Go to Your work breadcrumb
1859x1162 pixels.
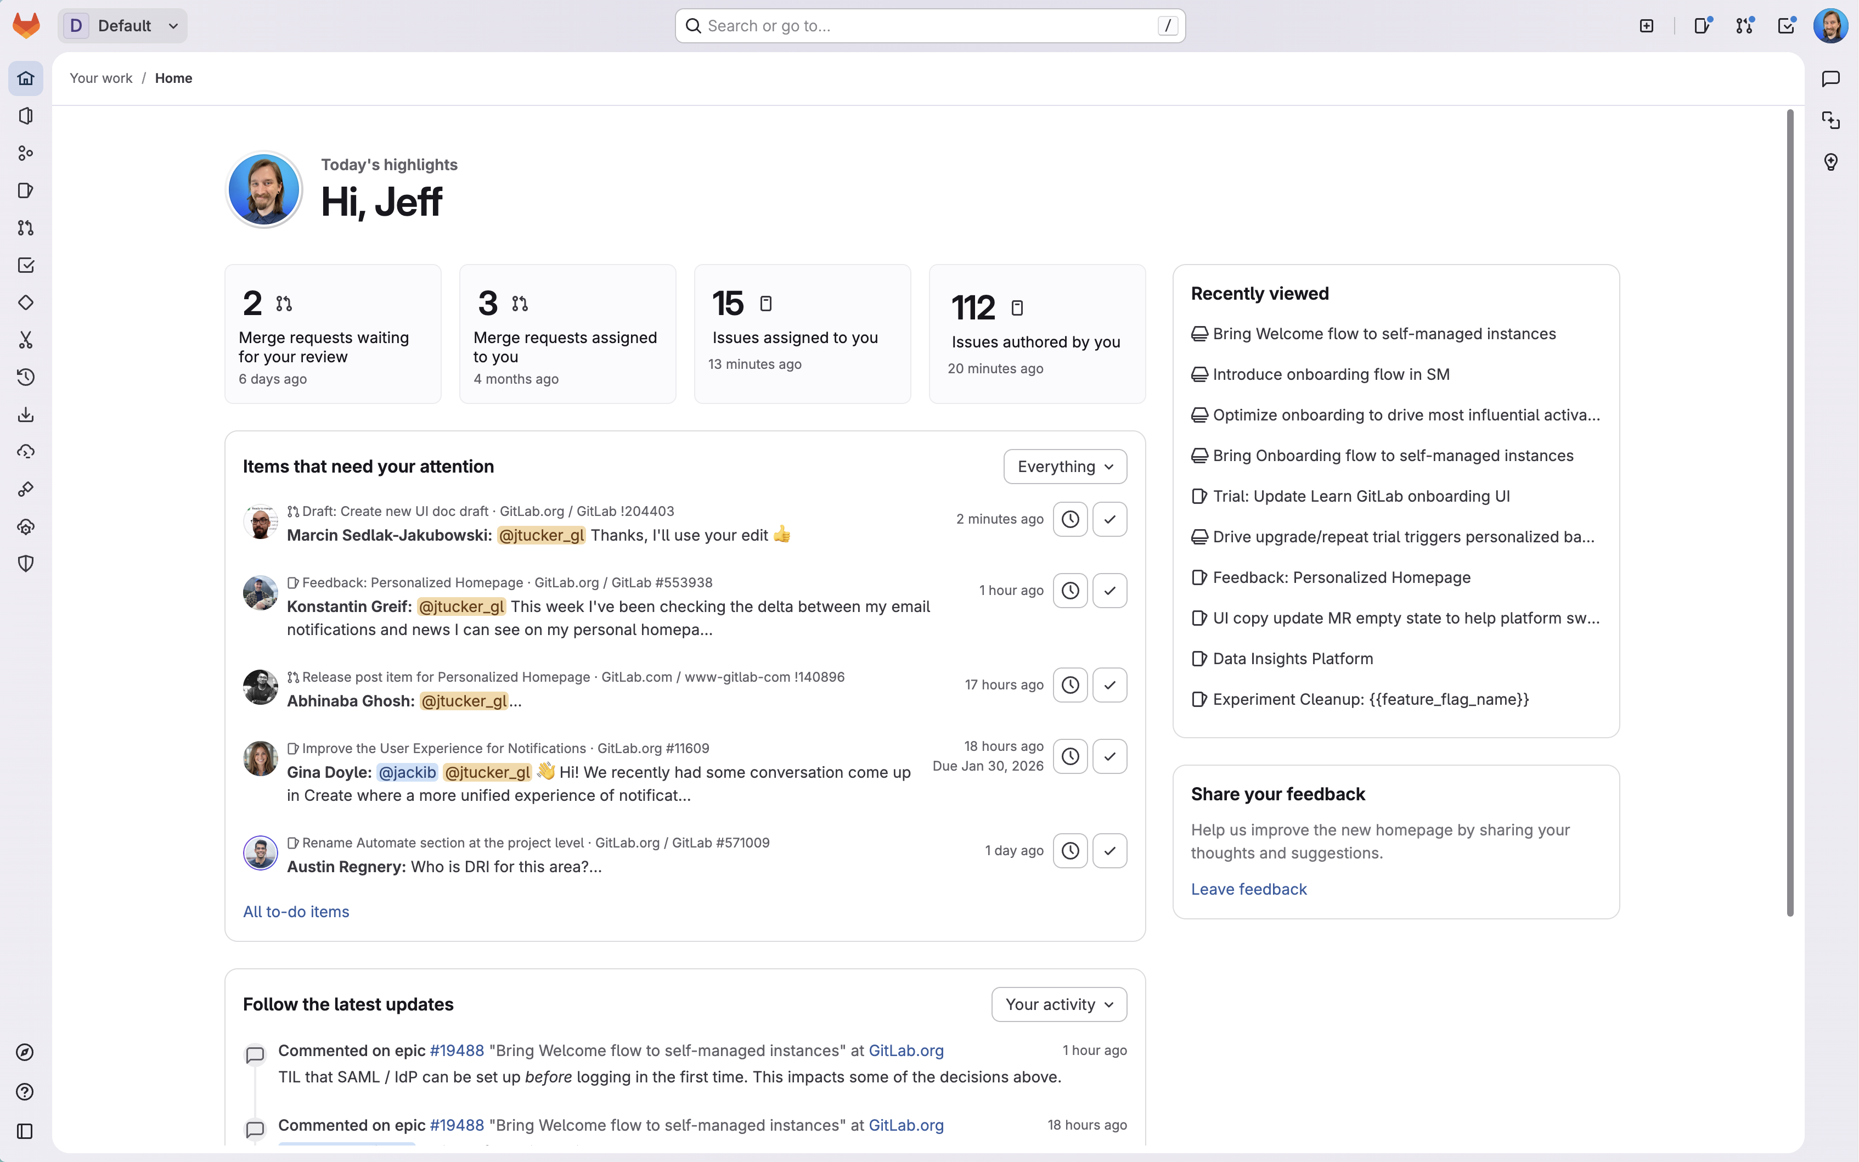(100, 78)
